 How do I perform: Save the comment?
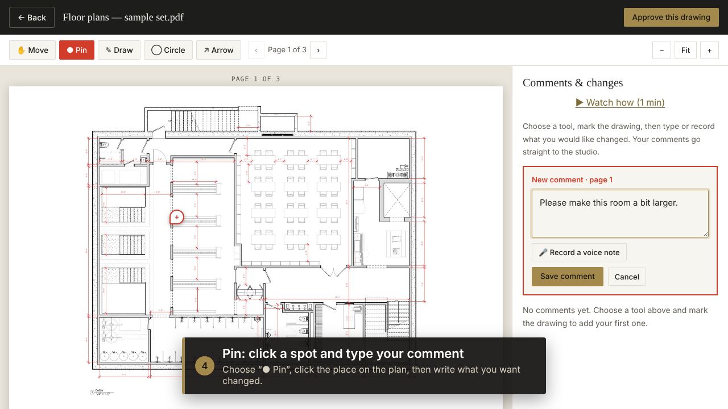(567, 277)
